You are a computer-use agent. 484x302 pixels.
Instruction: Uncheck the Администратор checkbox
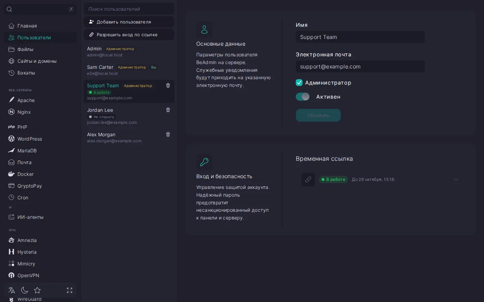pos(299,83)
